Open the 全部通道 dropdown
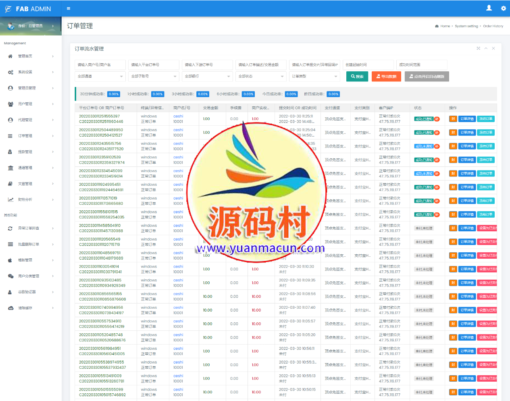 click(x=100, y=76)
